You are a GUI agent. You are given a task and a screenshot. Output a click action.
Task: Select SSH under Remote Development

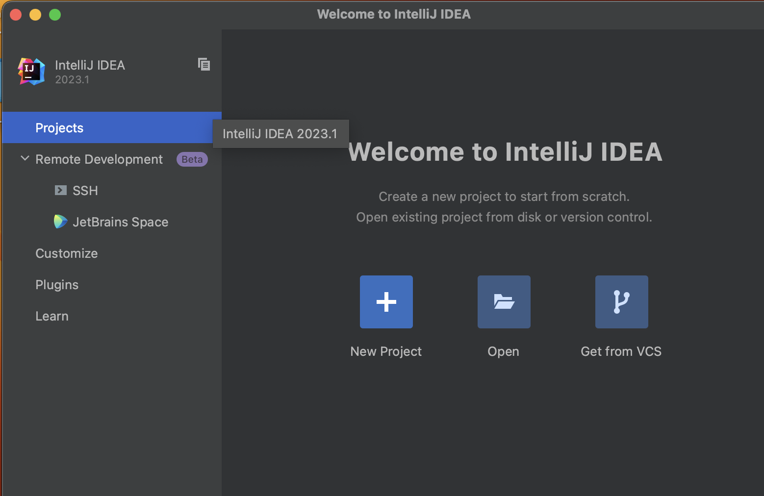[85, 191]
